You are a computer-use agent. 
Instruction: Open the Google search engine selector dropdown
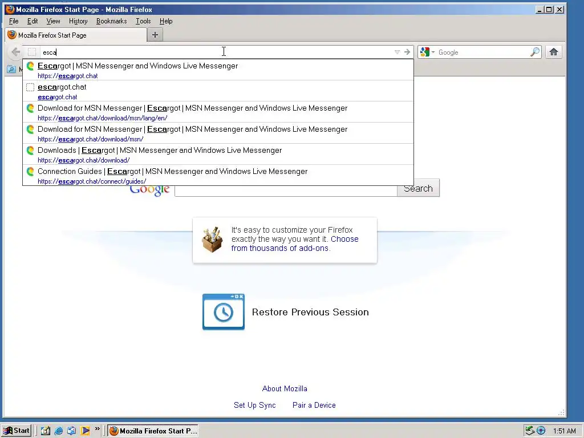[x=427, y=52]
